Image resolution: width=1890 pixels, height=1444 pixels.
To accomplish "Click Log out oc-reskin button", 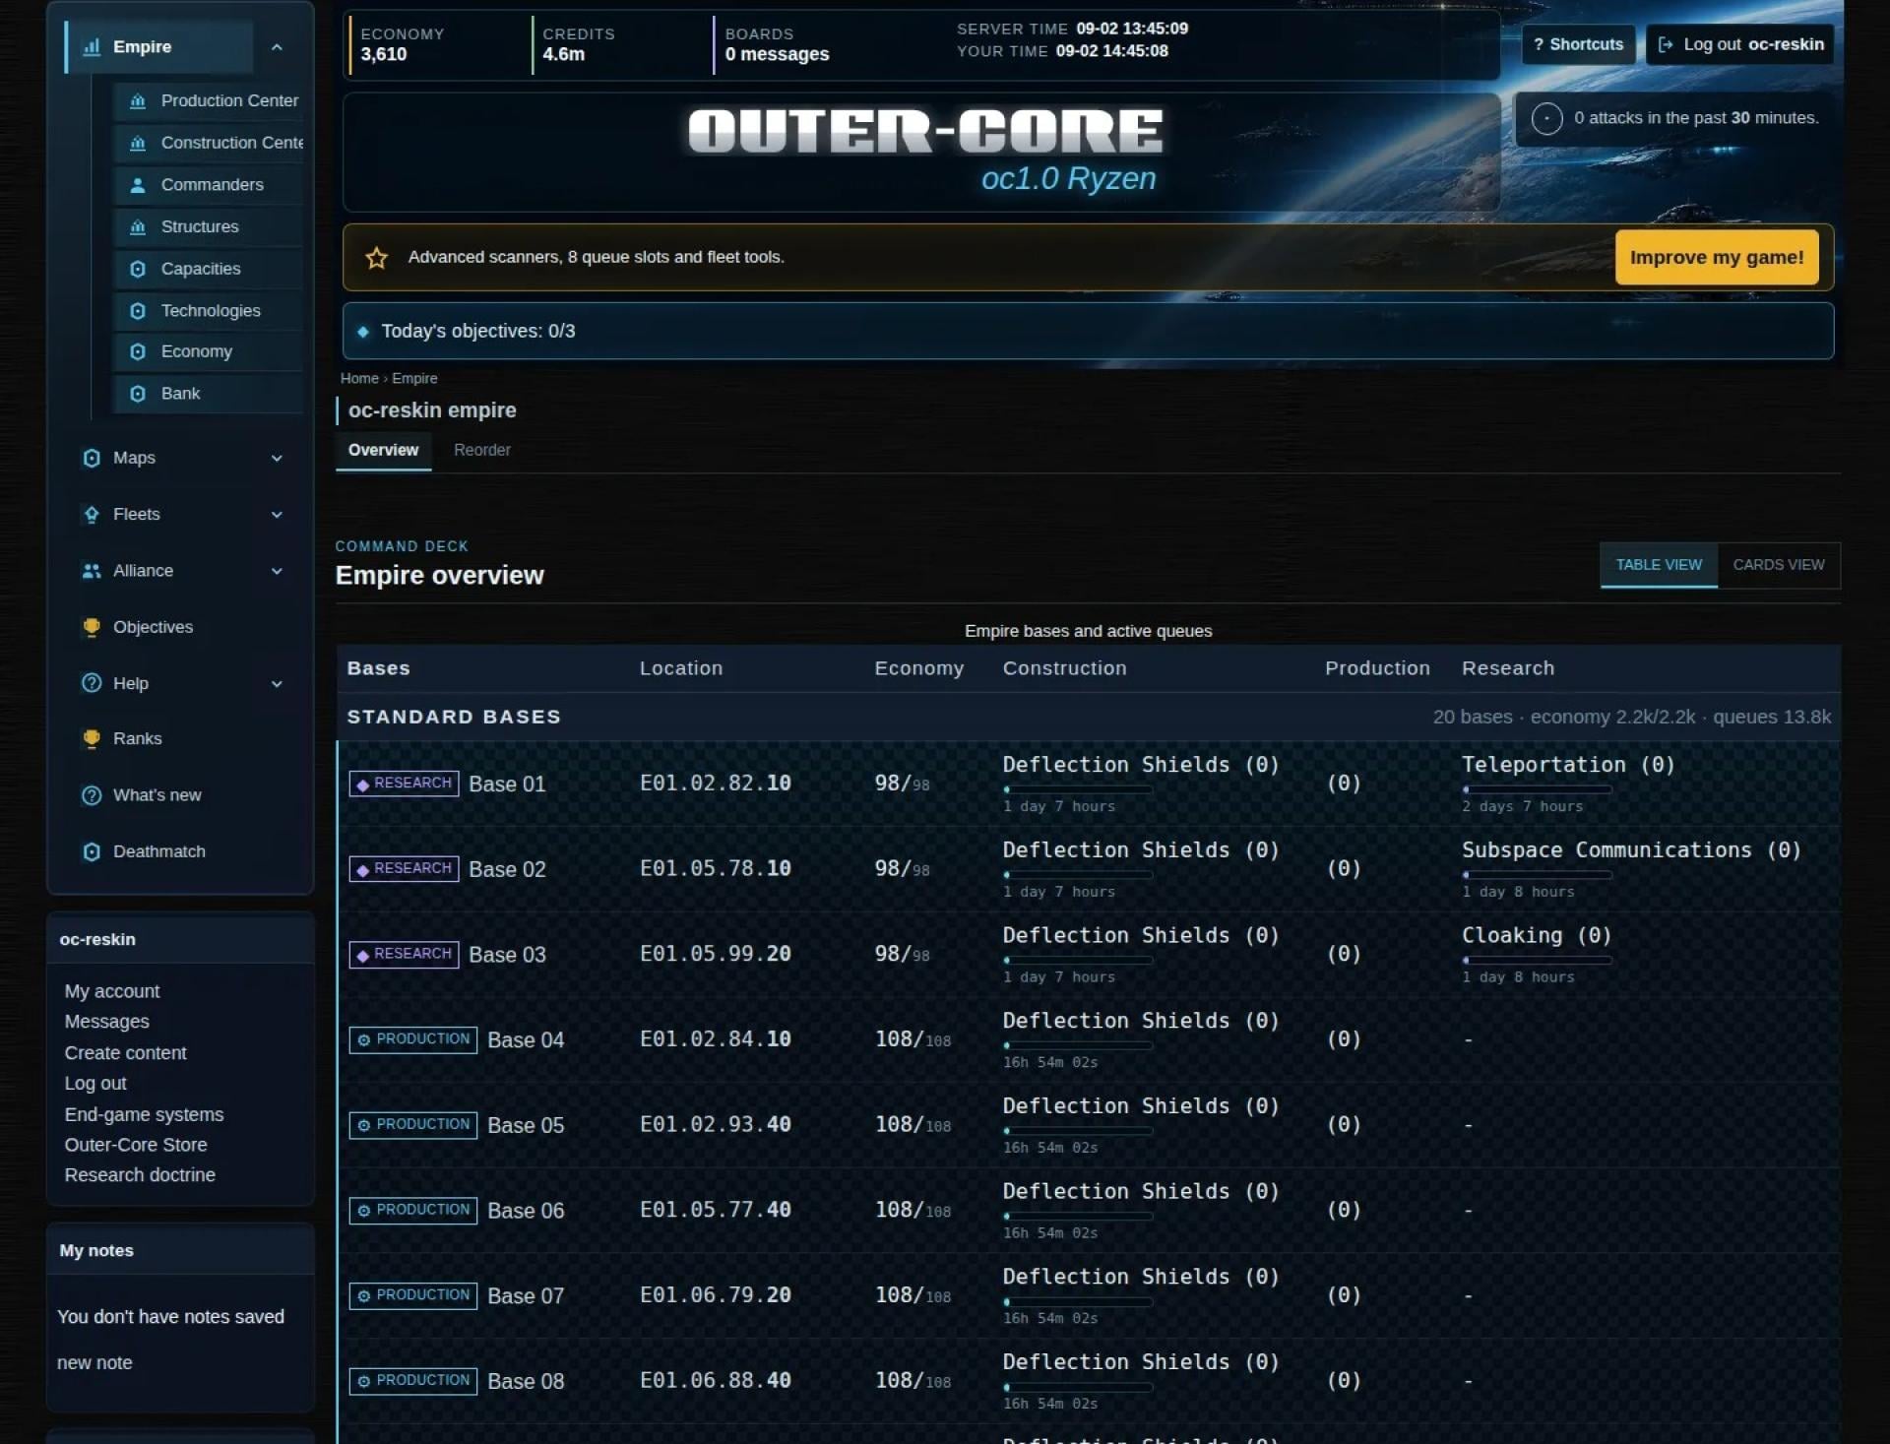I will tap(1739, 44).
